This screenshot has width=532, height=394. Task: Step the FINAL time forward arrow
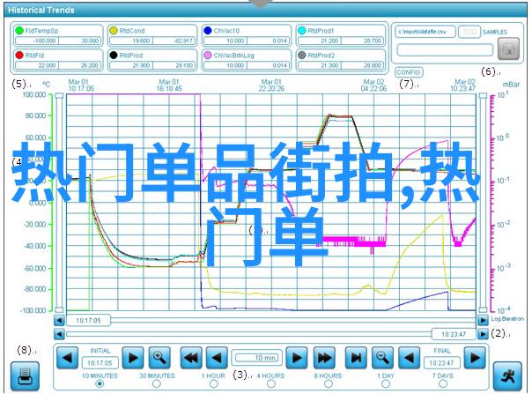coord(475,357)
